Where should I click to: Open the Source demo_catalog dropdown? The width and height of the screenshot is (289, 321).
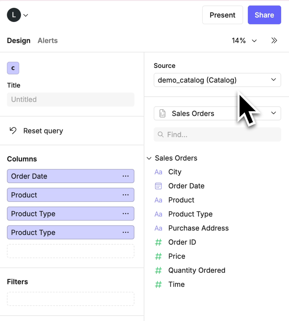click(217, 80)
